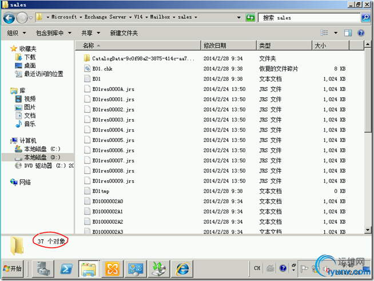The width and height of the screenshot is (374, 281).
Task: Change view with the view icon
Action: (324, 33)
